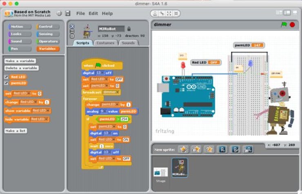The width and height of the screenshot is (302, 194).
Task: Toggle the pwmLED variable checkbox
Action: (6, 83)
